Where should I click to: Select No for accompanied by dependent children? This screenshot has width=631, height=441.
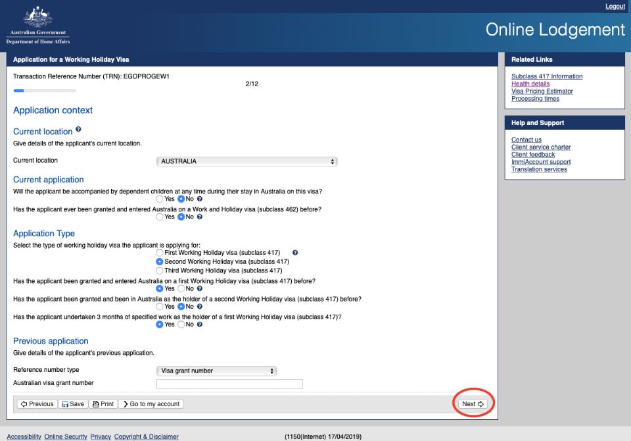pos(181,199)
